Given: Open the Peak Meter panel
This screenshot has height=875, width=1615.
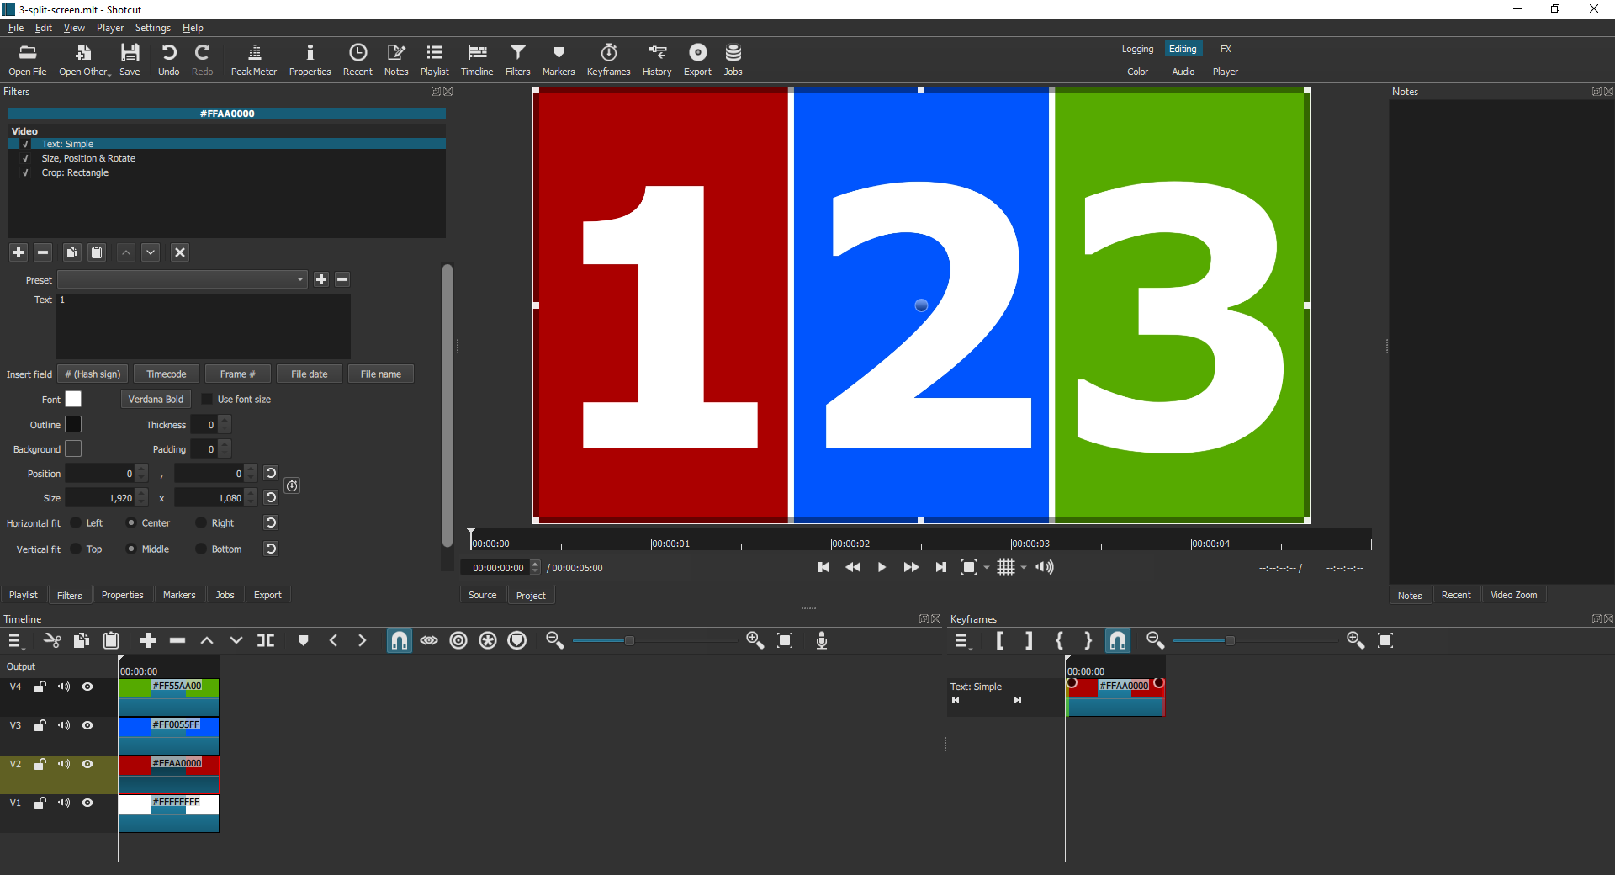Looking at the screenshot, I should [254, 60].
